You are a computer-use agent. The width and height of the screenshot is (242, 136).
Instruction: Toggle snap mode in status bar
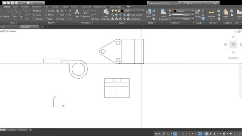[x=168, y=134]
